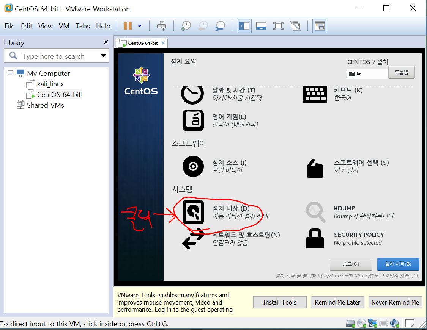The height and width of the screenshot is (330, 427).
Task: Open the Help menu
Action: click(x=103, y=26)
